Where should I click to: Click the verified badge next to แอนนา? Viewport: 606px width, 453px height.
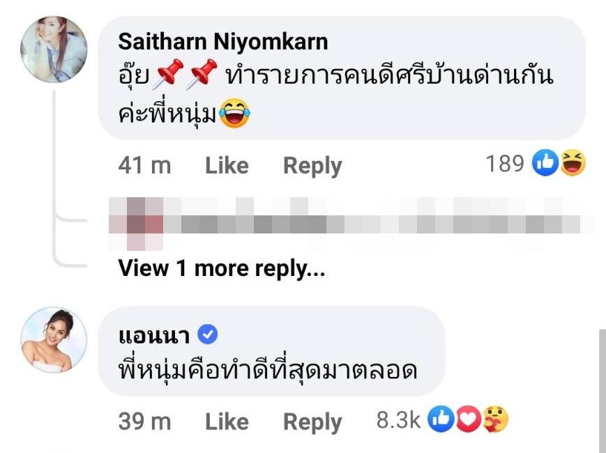click(209, 335)
